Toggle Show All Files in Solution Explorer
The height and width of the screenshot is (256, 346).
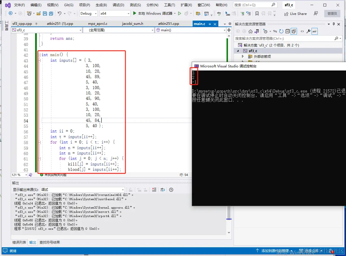pyautogui.click(x=294, y=31)
